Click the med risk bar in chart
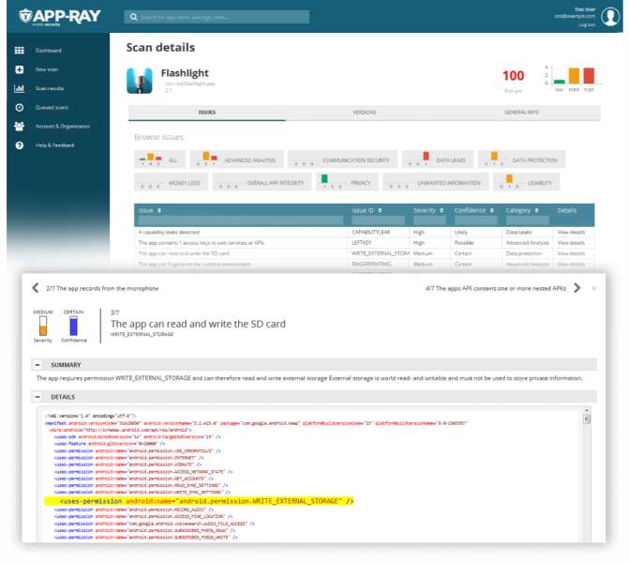The image size is (629, 563). [574, 76]
